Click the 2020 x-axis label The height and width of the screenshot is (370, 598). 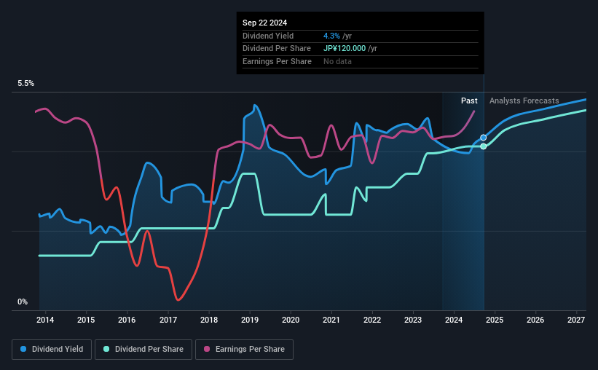tap(291, 320)
